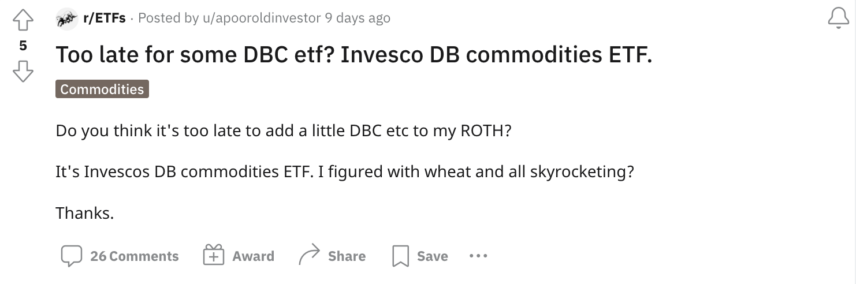The width and height of the screenshot is (856, 284).
Task: Click the bookmark save icon
Action: pos(401,256)
